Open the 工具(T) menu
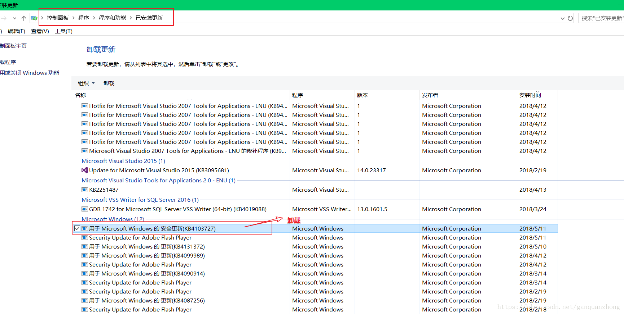This screenshot has width=624, height=314. point(63,31)
